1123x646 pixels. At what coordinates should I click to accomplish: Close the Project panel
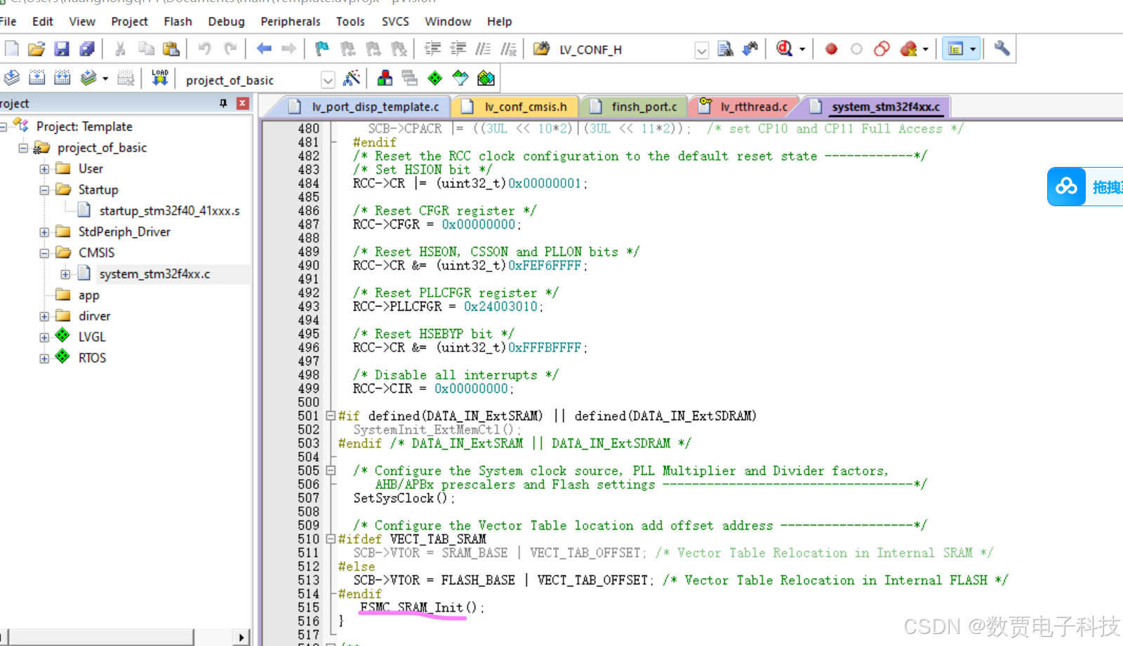[x=243, y=103]
